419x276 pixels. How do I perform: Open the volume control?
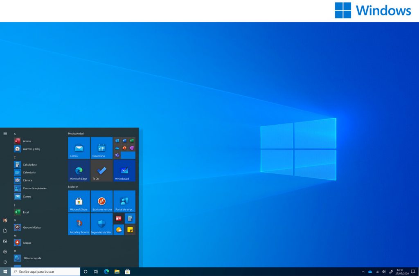pyautogui.click(x=384, y=272)
